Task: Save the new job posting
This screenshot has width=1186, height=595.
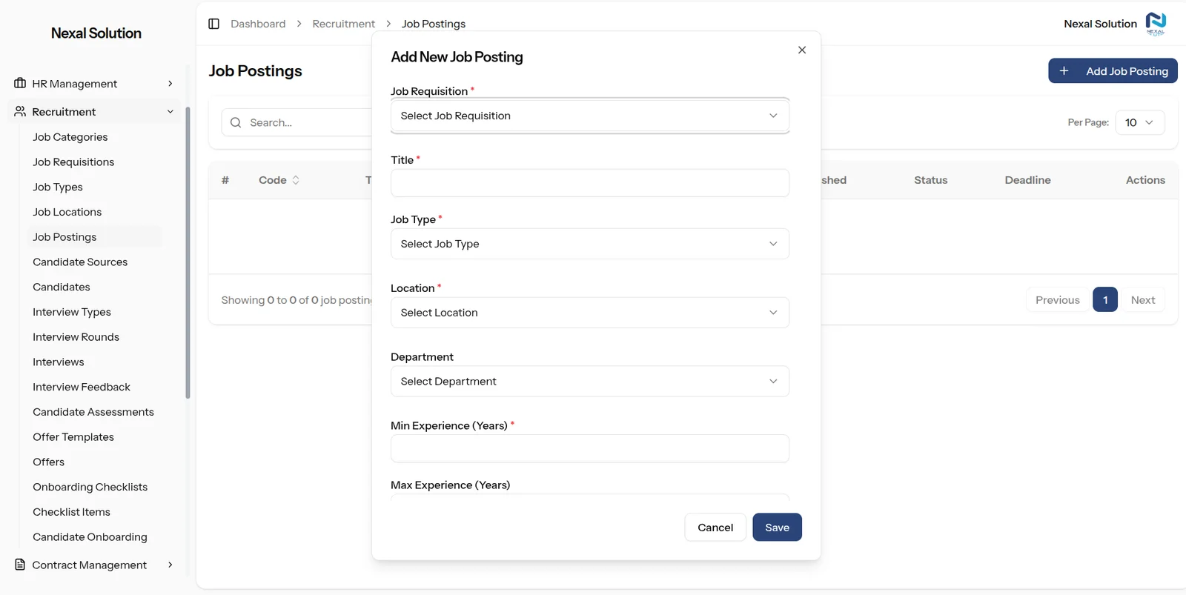Action: point(777,527)
